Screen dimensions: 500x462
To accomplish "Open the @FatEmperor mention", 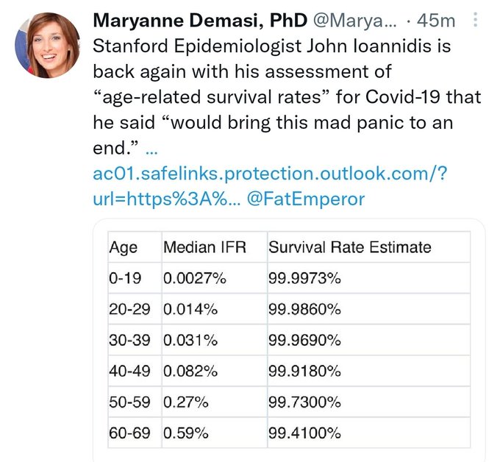I will tap(305, 199).
